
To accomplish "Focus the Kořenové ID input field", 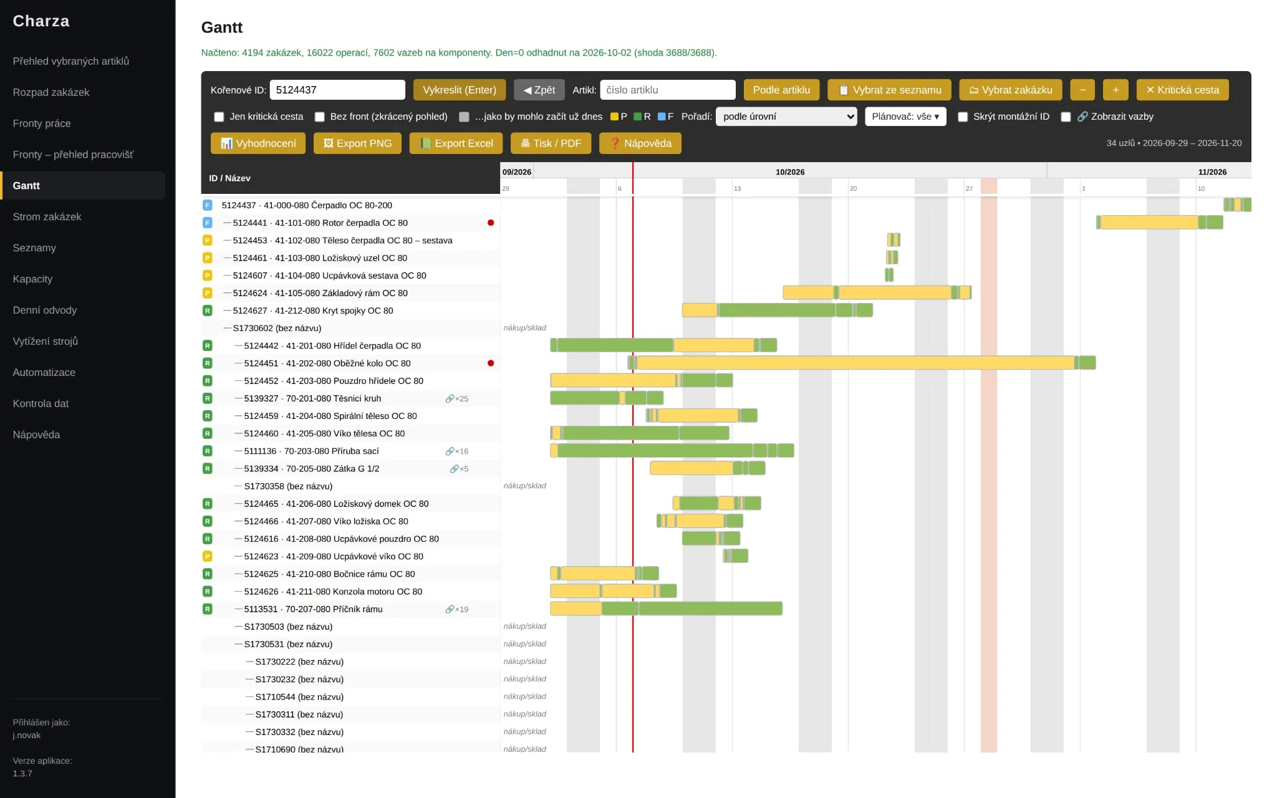I will [337, 90].
